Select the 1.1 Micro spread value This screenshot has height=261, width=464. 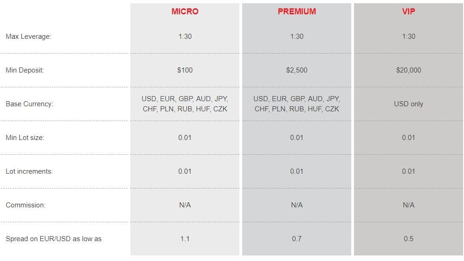(185, 239)
